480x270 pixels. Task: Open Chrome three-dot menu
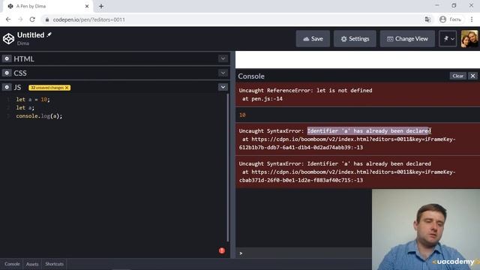472,19
